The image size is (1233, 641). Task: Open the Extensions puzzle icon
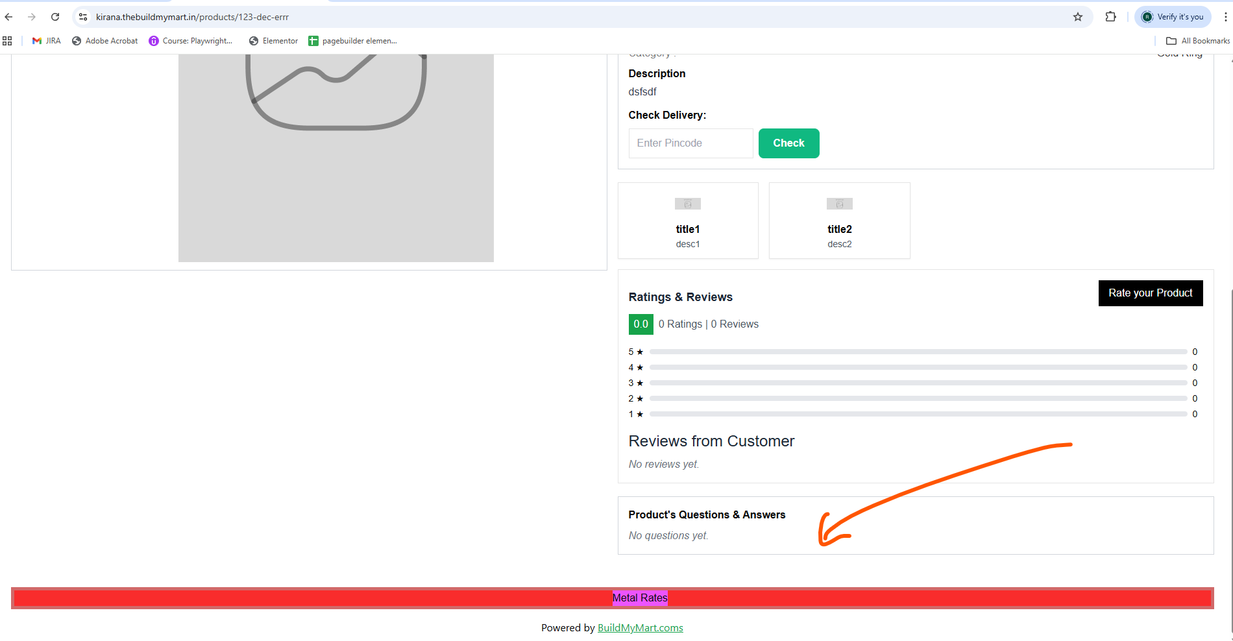[x=1111, y=17]
